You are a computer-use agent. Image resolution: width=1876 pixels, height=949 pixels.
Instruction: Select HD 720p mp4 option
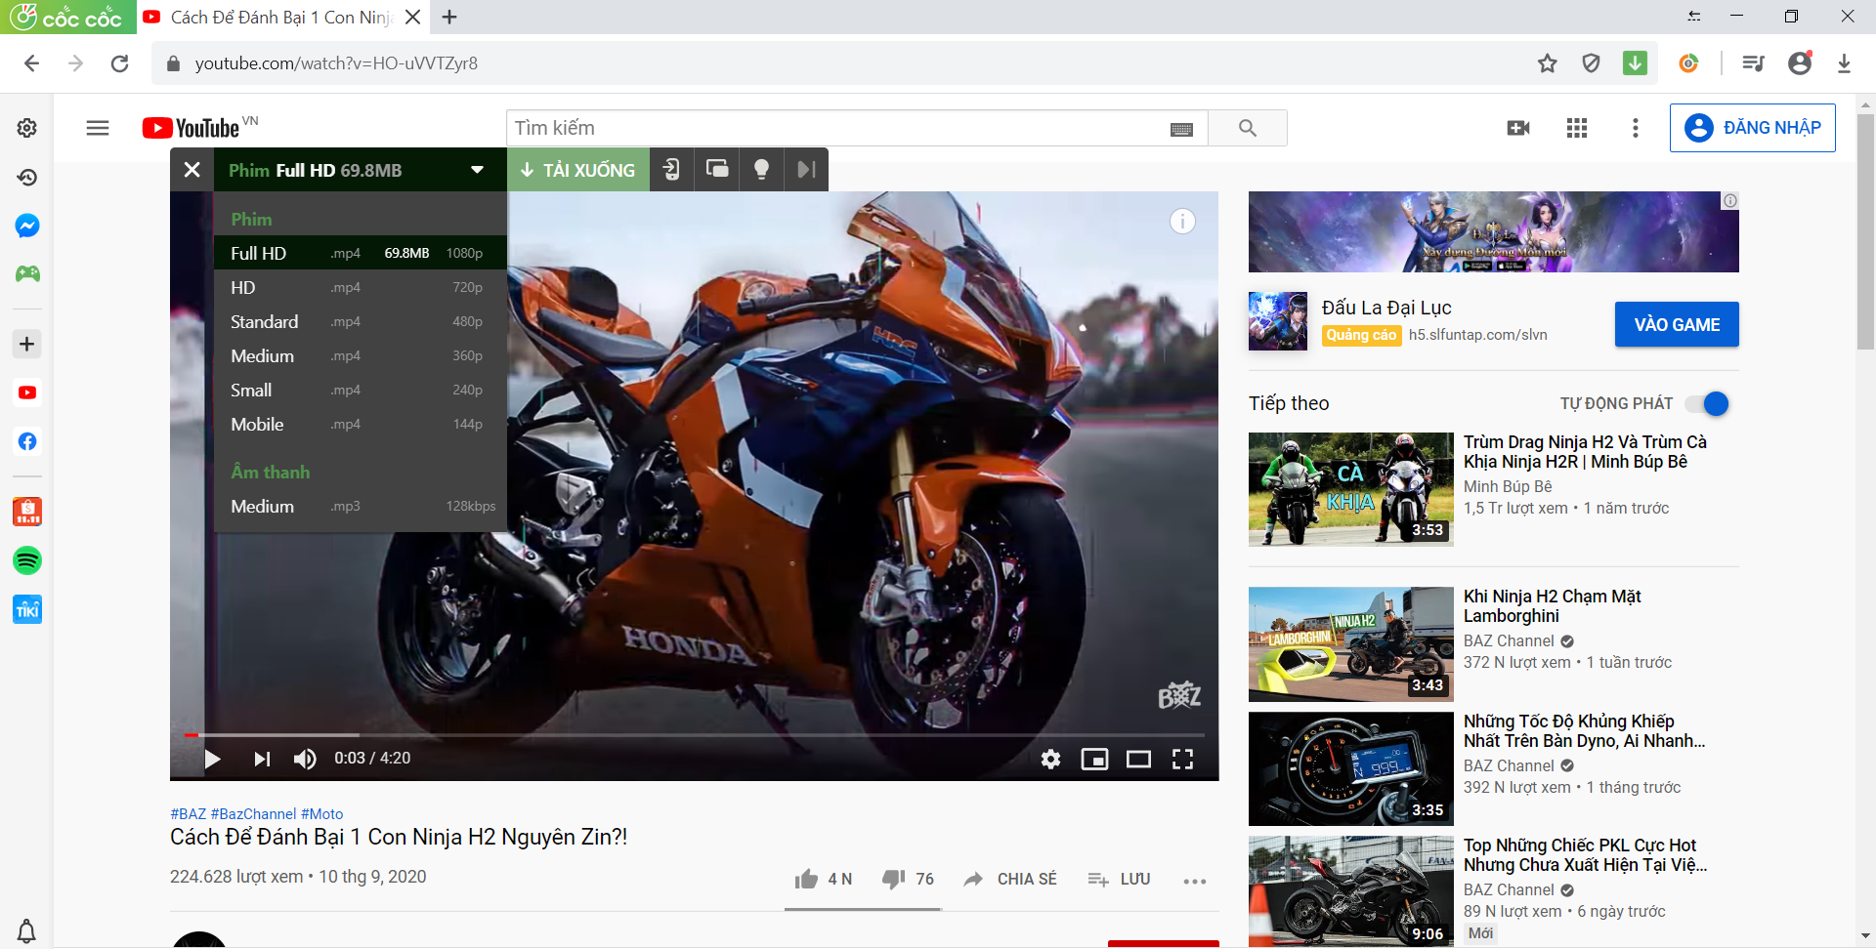click(360, 287)
